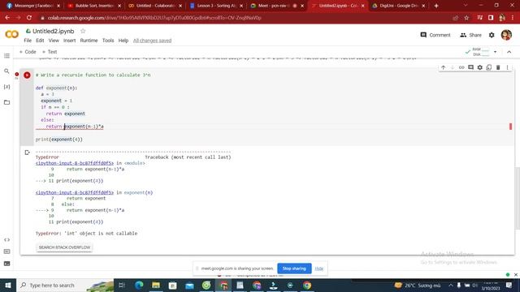
Task: Open the Chrome tab search dropdown
Action: (x=465, y=6)
